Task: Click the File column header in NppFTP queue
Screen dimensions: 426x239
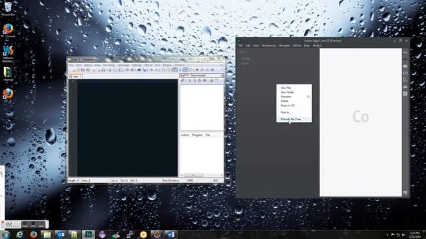Action: [208, 135]
